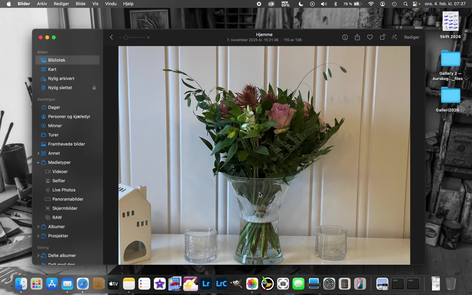
Task: Open the Galleri2026 desktop folder
Action: 450,96
